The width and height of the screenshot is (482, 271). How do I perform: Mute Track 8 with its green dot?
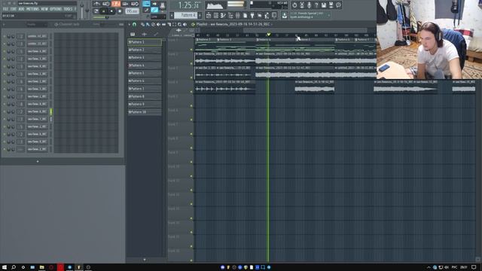(191, 148)
